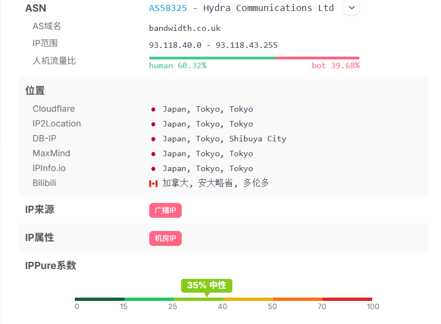441x324 pixels.
Task: Click the 加拿大, 安大略省, 多伦多 location text
Action: point(215,183)
